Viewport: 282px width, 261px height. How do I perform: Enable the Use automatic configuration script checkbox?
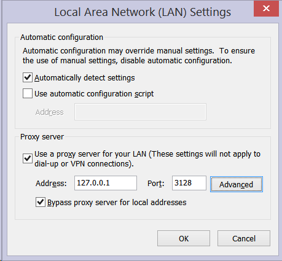(x=28, y=93)
